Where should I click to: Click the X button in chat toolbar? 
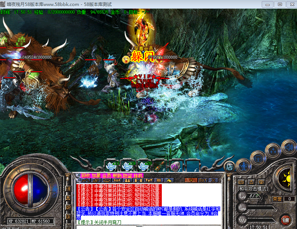point(213,180)
